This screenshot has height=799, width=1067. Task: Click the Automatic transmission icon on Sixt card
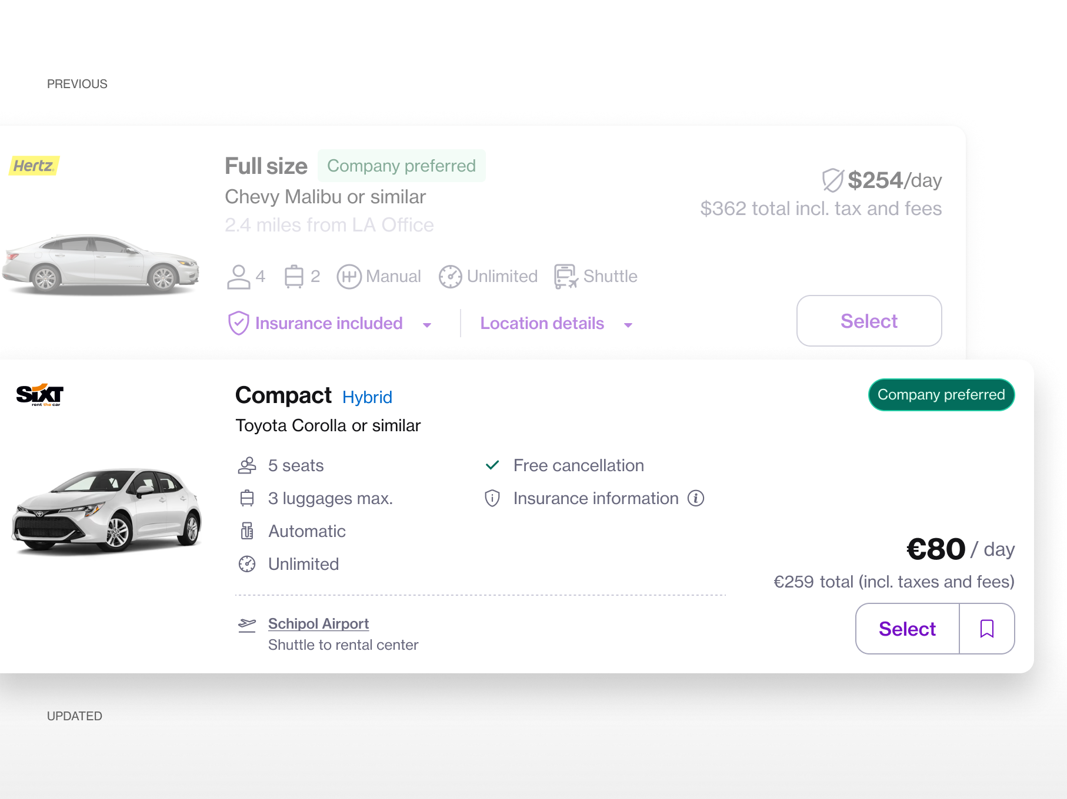point(248,531)
